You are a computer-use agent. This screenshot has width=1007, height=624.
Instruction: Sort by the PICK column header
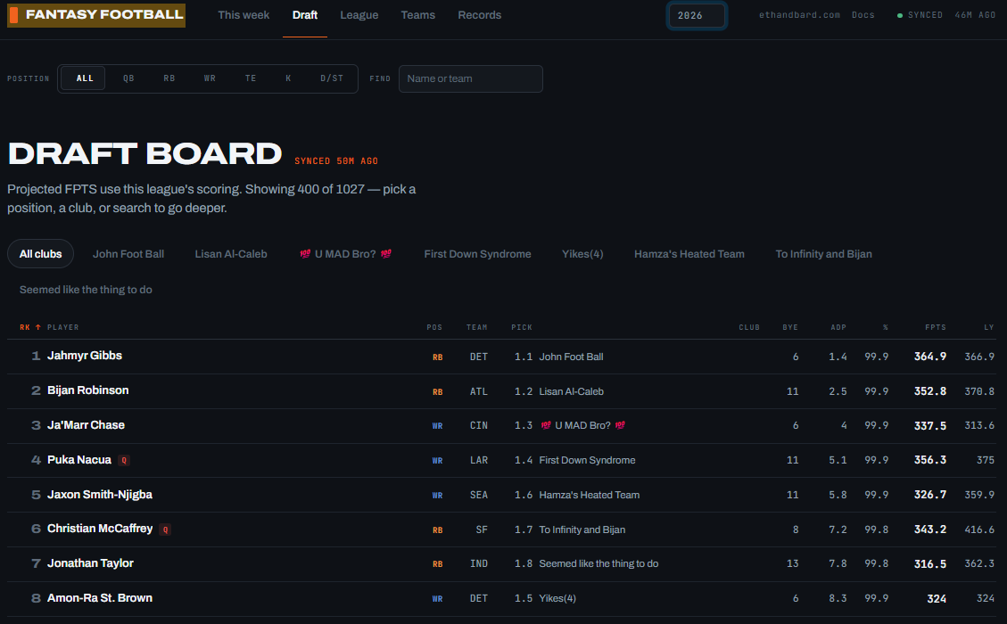[522, 327]
